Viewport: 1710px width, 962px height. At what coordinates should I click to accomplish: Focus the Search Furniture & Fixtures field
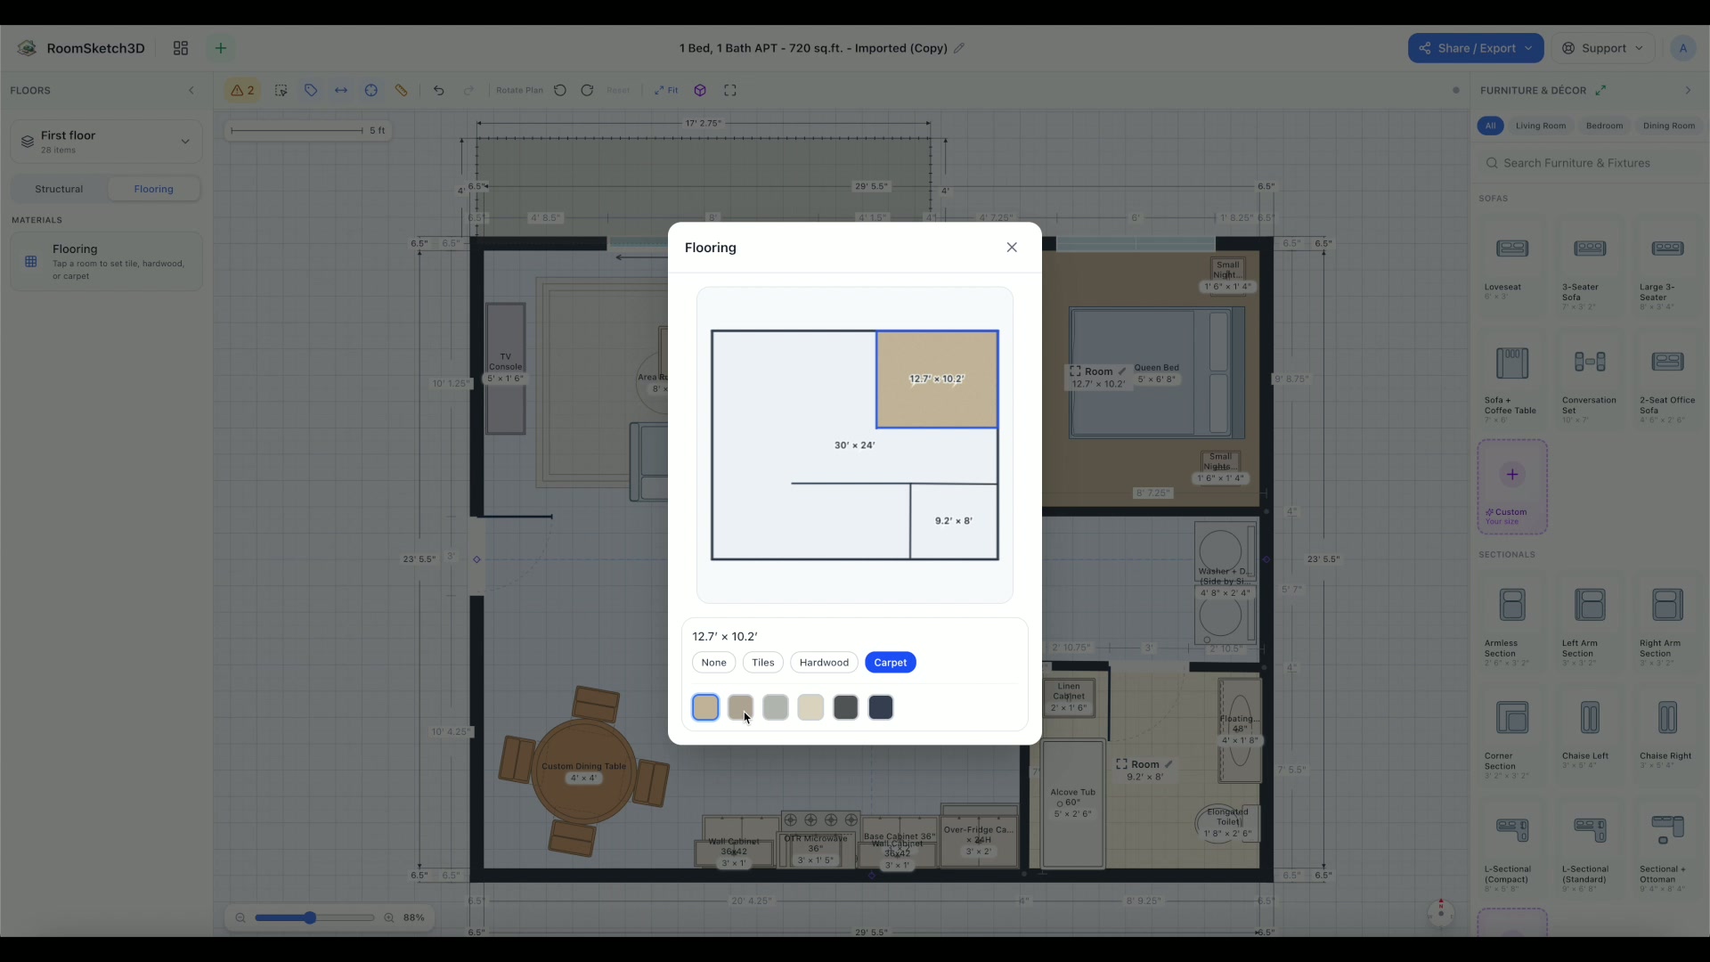click(1590, 163)
